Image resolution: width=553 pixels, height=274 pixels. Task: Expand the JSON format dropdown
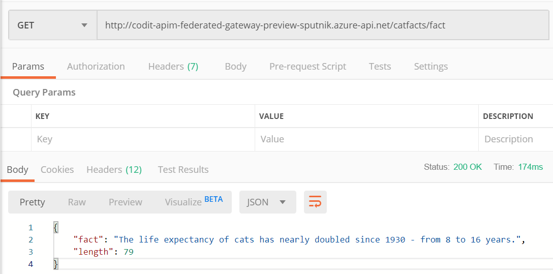267,202
